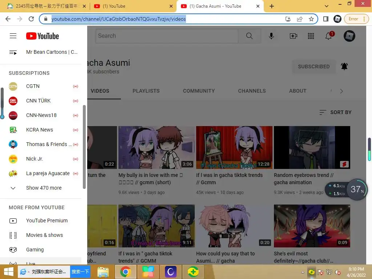
Task: Switch to the Community tab
Action: [x=199, y=91]
